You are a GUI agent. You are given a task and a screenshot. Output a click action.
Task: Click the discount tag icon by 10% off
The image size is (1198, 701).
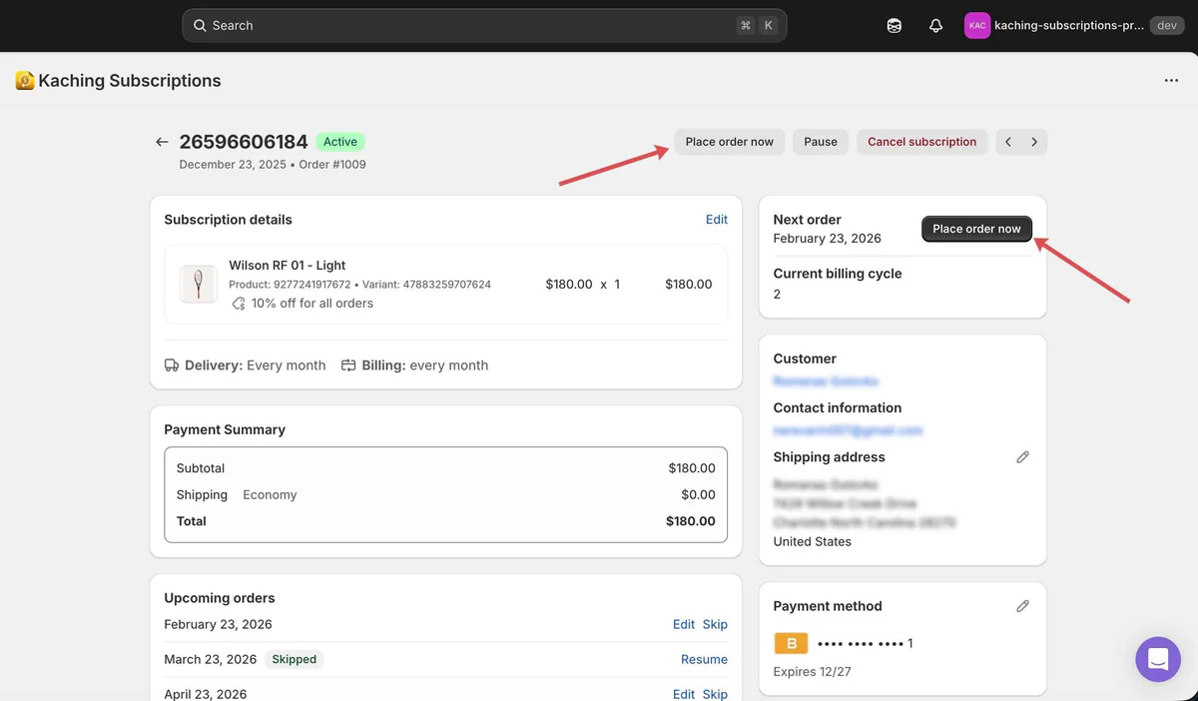click(239, 304)
